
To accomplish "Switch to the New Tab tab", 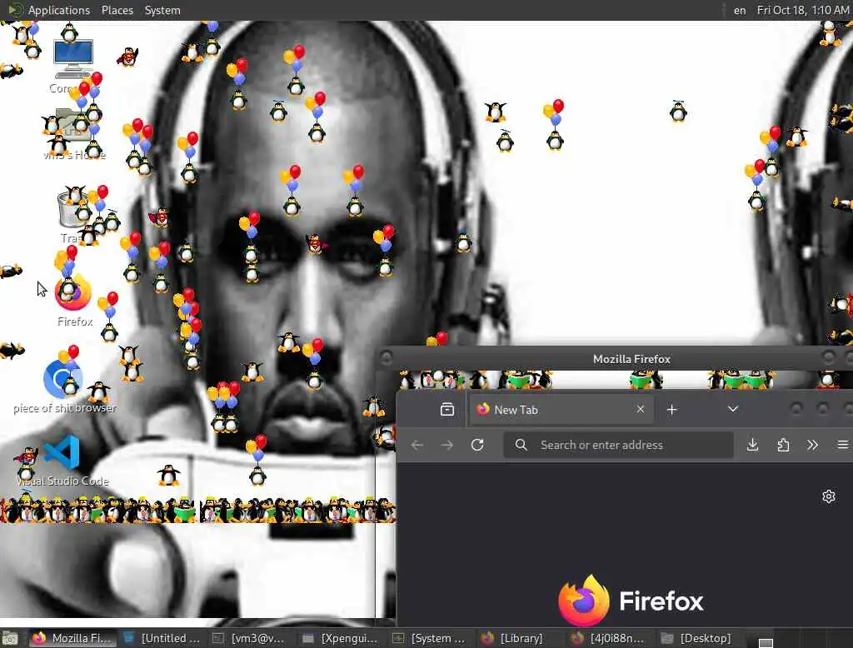I will [x=561, y=410].
